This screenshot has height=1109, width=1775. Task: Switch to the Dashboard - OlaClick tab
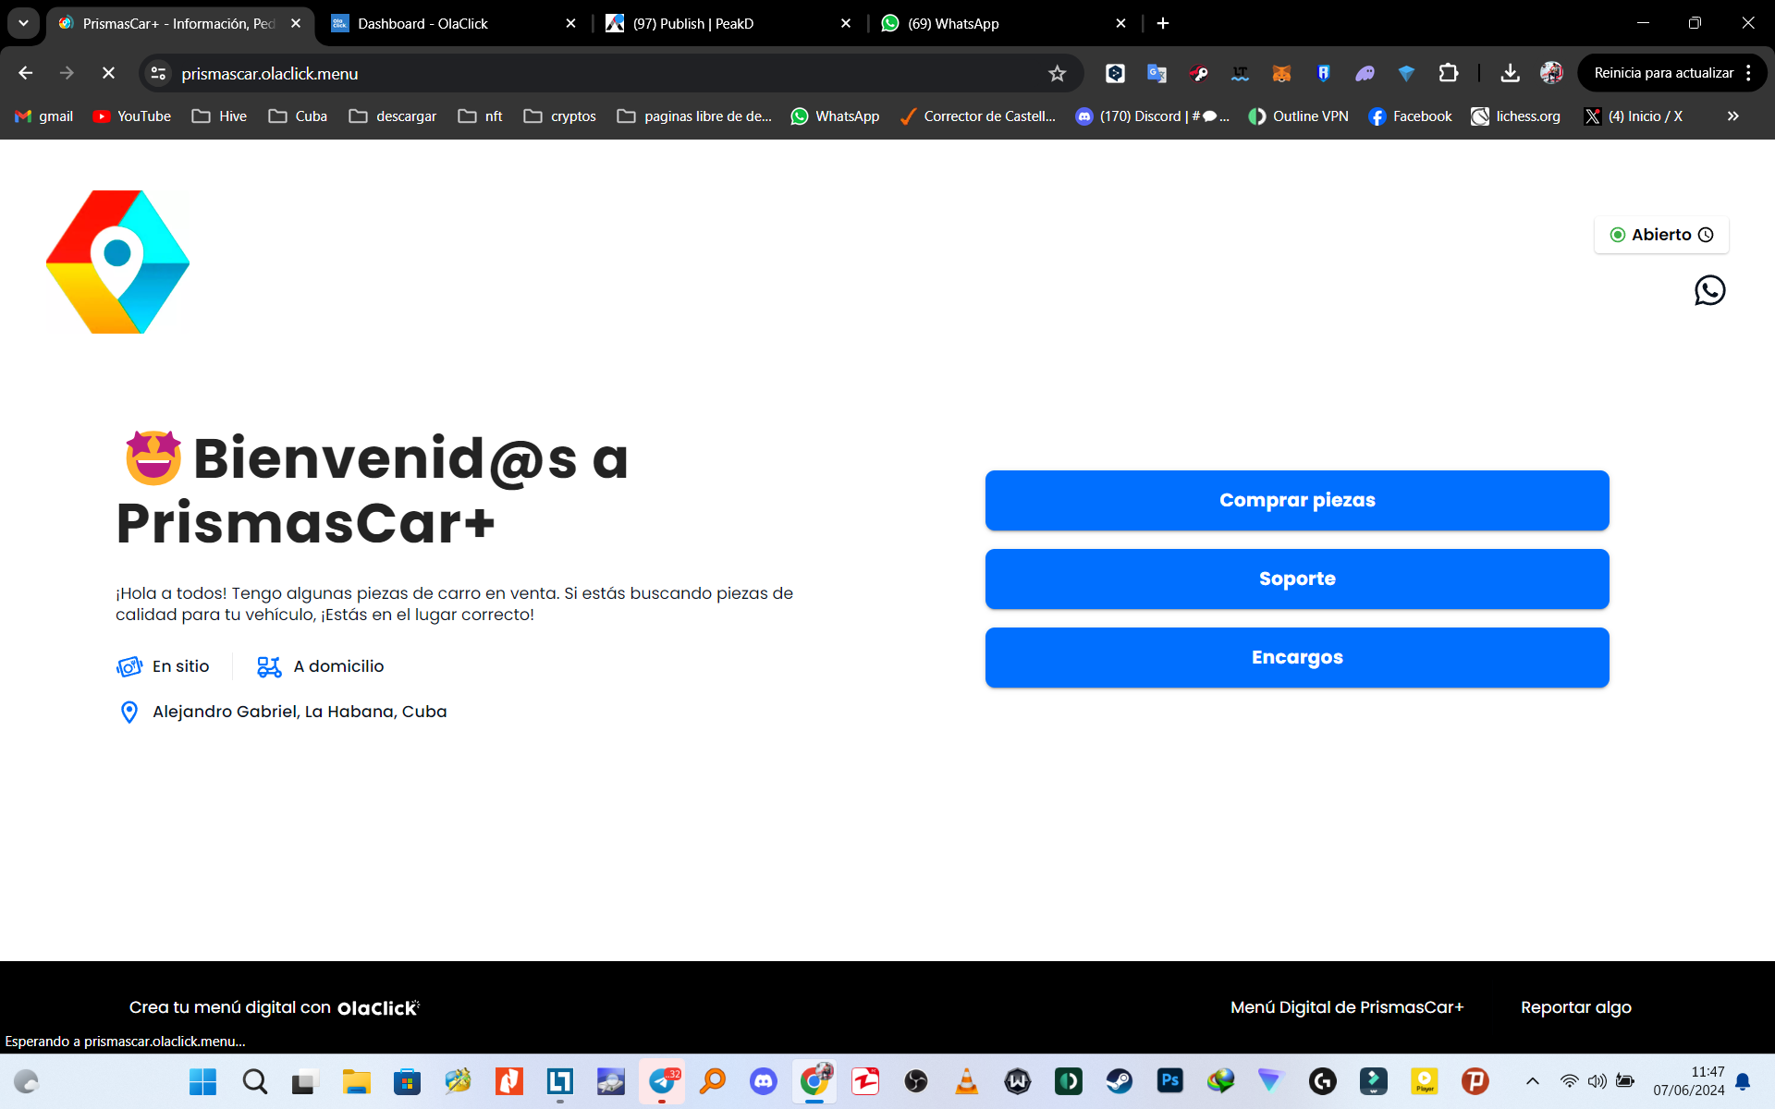tap(453, 23)
